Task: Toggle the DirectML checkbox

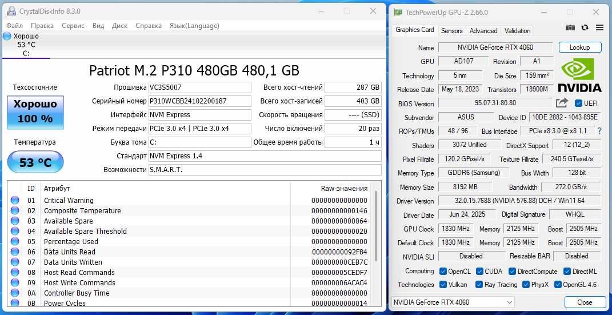Action: click(567, 271)
